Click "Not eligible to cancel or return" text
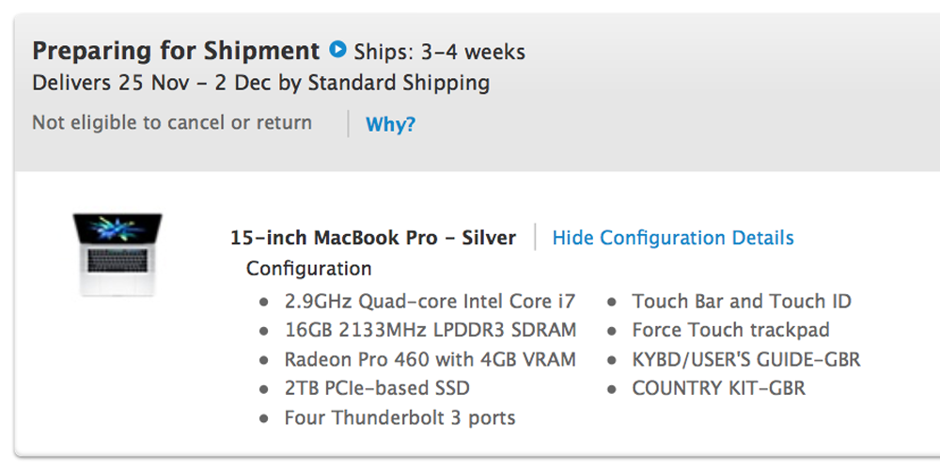The width and height of the screenshot is (940, 469). [172, 123]
